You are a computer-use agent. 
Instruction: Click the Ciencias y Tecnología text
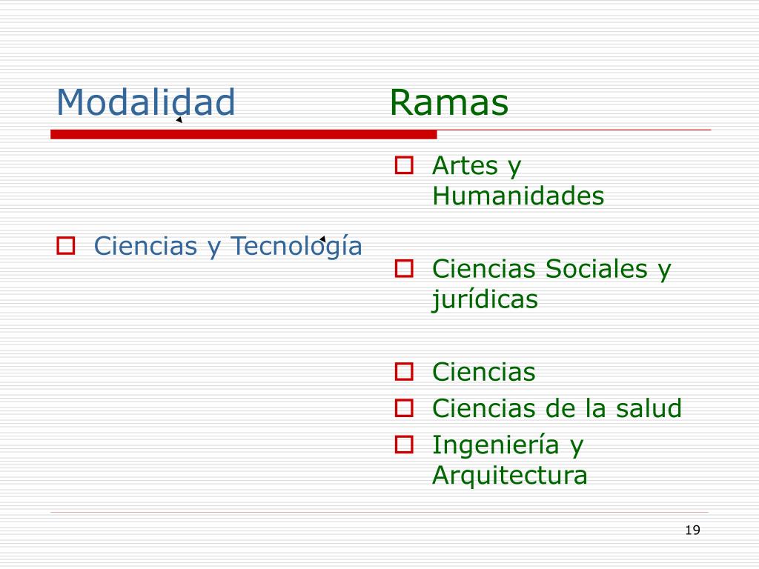228,246
